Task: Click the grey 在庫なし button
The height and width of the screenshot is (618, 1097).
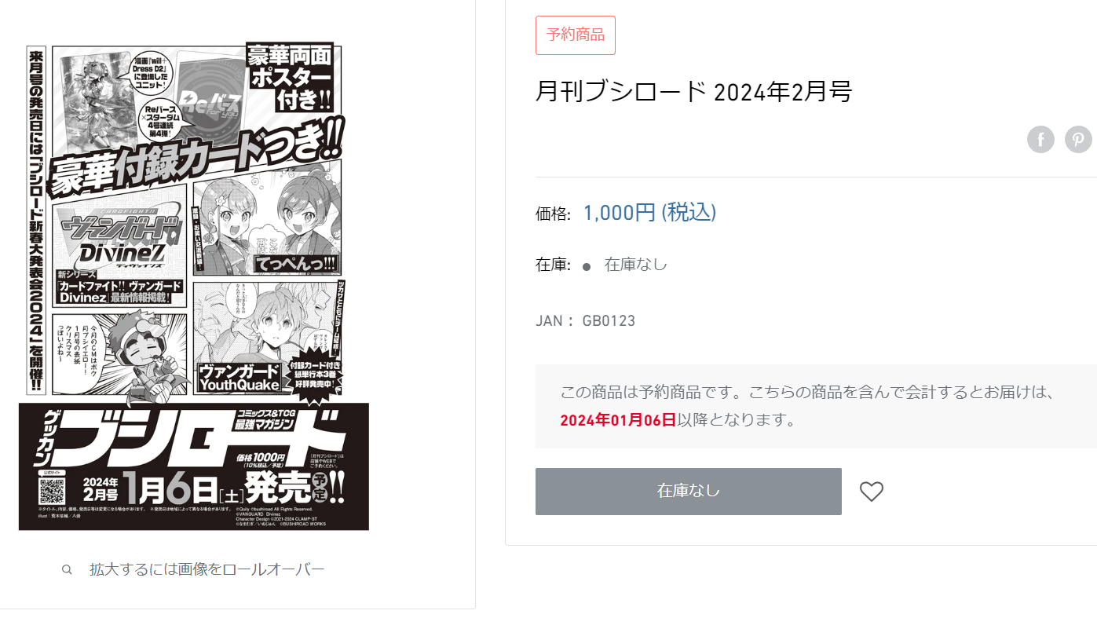Action: click(688, 492)
